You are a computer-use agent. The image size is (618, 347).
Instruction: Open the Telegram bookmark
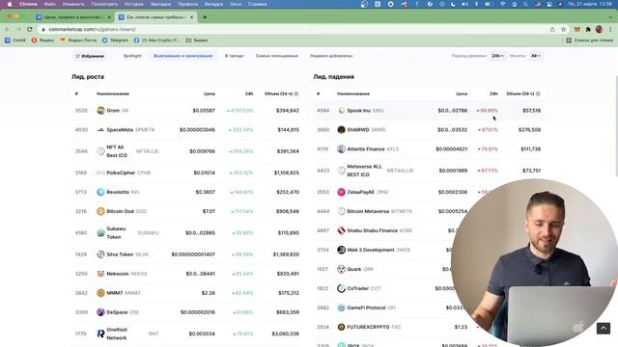tap(115, 40)
